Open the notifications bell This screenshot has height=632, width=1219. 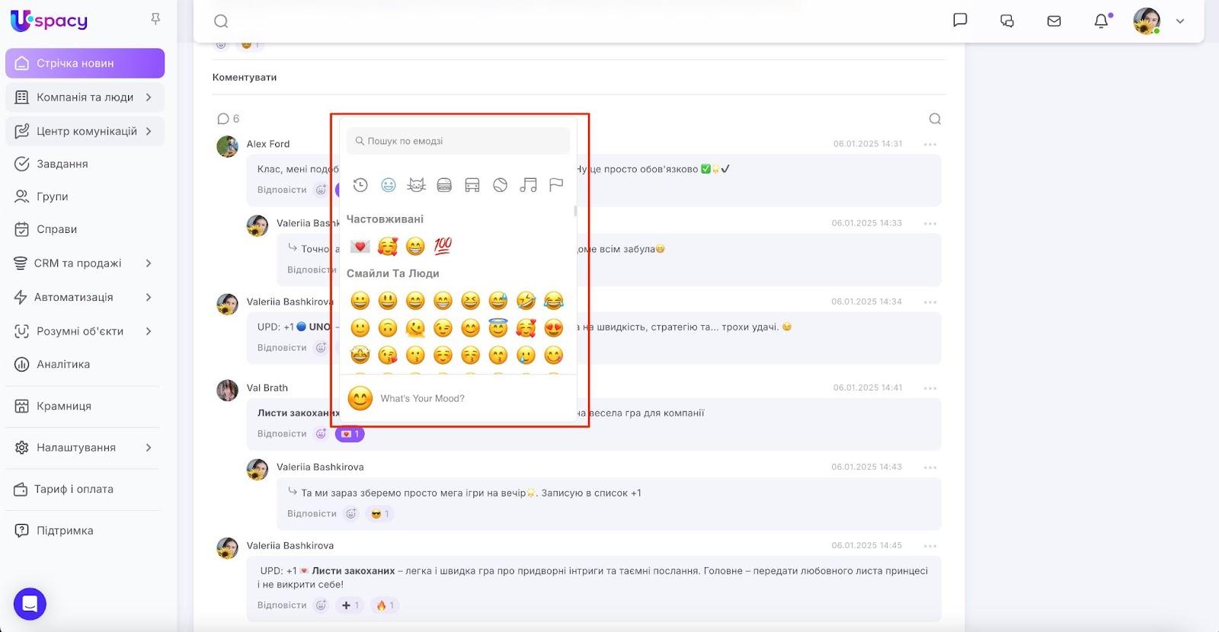coord(1102,21)
